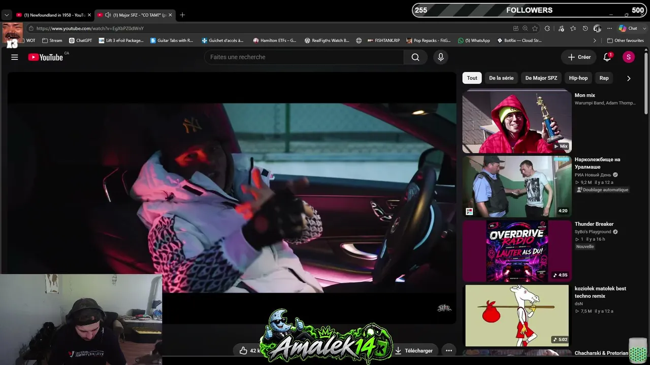650x365 pixels.
Task: Open the Overdrive Radio Thunder Breaker thumbnail
Action: pyautogui.click(x=517, y=251)
